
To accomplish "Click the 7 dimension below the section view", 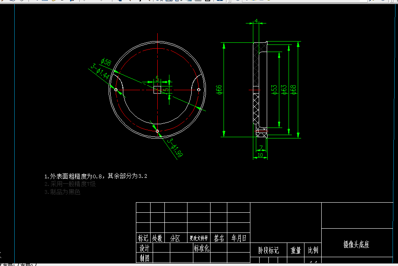I will pos(261,148).
